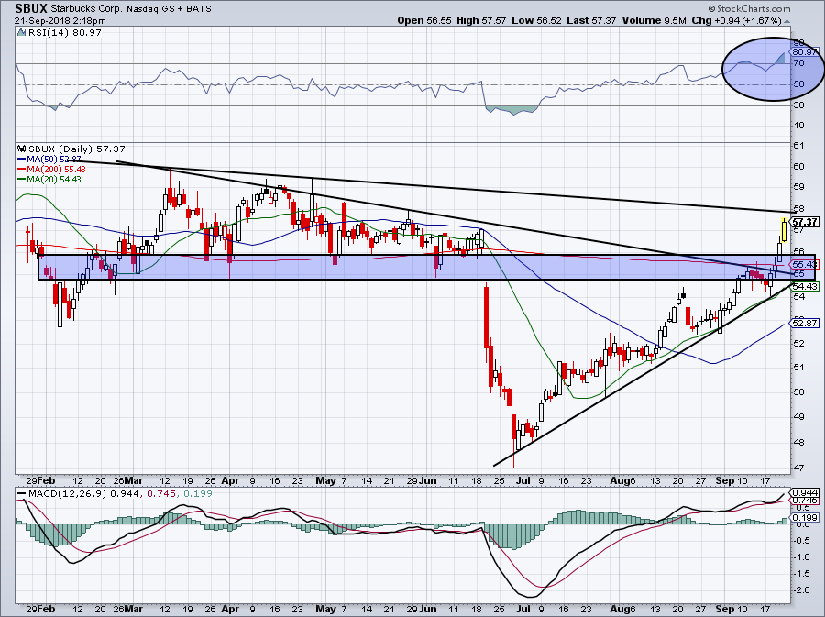This screenshot has width=825, height=617.
Task: Click the candlestick icon before SBUX (Daily)
Action: [x=22, y=149]
